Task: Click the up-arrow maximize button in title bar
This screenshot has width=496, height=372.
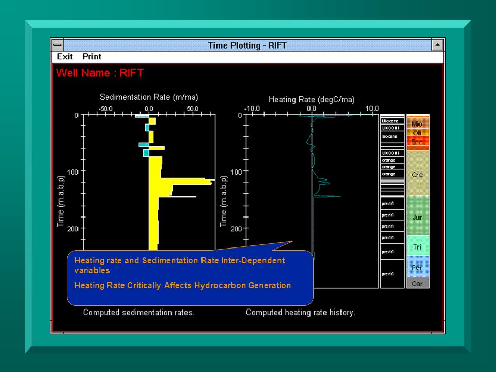Action: coord(438,45)
